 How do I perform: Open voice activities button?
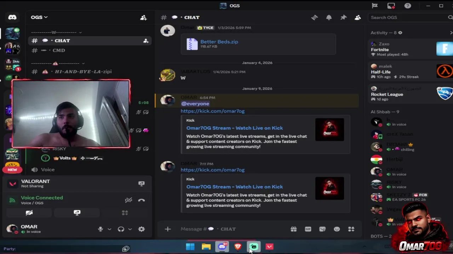(x=125, y=213)
